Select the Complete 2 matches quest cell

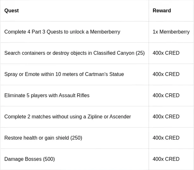[x=68, y=117]
